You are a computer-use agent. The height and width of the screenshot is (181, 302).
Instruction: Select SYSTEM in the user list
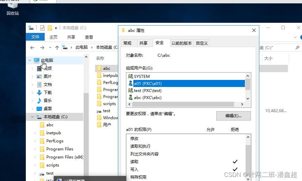click(x=142, y=77)
